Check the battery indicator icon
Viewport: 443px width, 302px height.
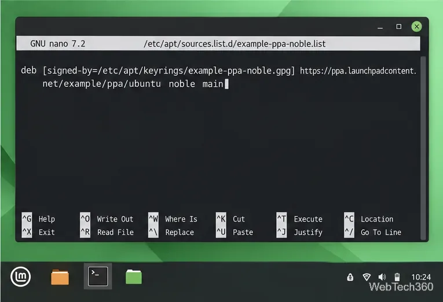[x=397, y=277]
